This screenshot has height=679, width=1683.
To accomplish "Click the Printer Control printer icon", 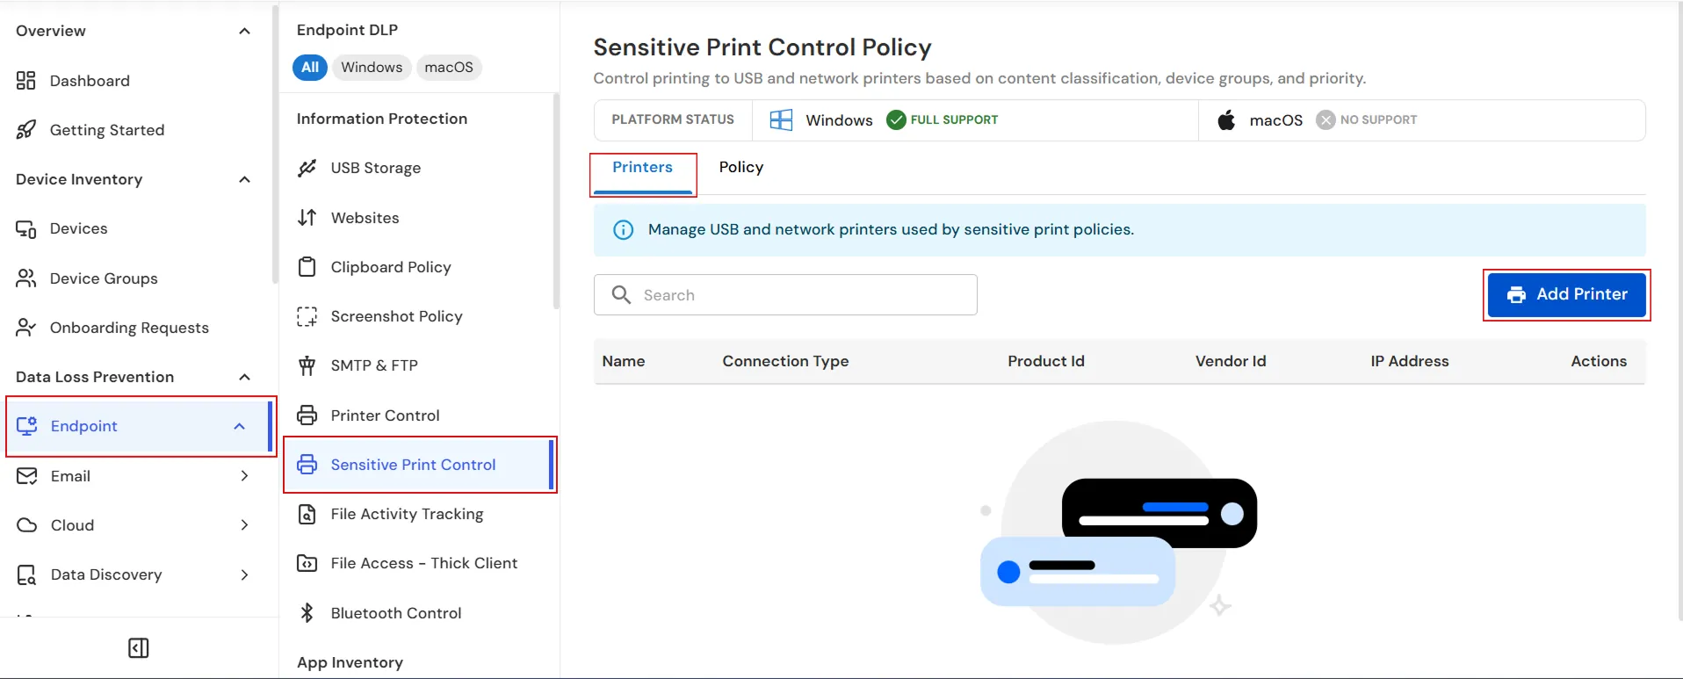I will coord(307,415).
